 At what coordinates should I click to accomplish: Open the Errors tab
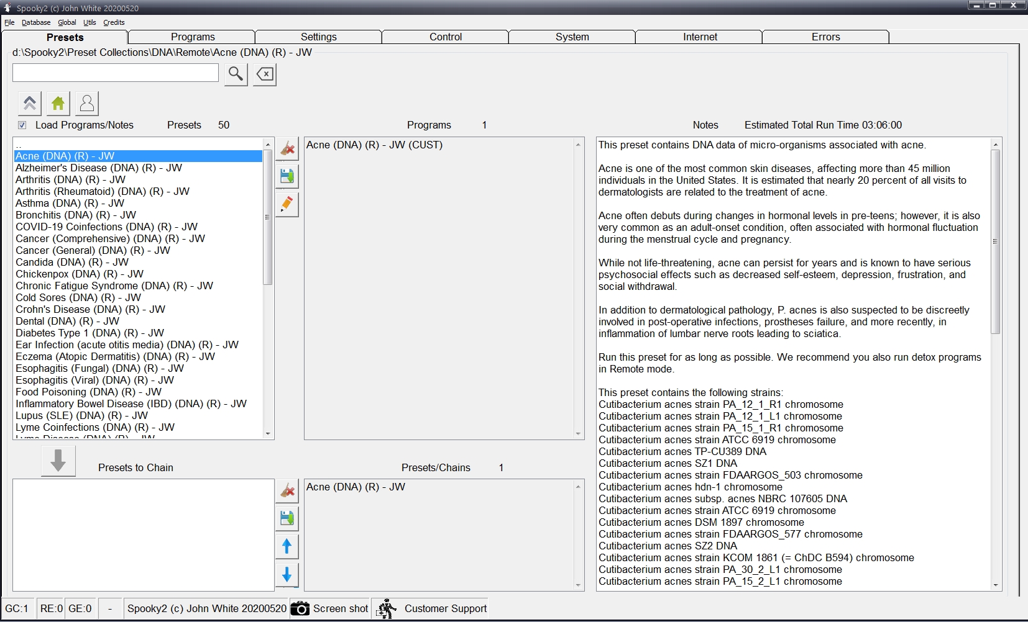[x=826, y=37]
